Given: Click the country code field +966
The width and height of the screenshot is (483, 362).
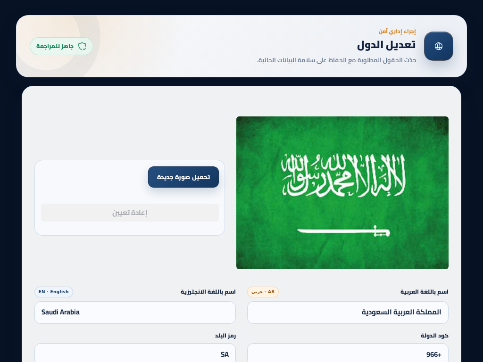Looking at the screenshot, I should (348, 353).
